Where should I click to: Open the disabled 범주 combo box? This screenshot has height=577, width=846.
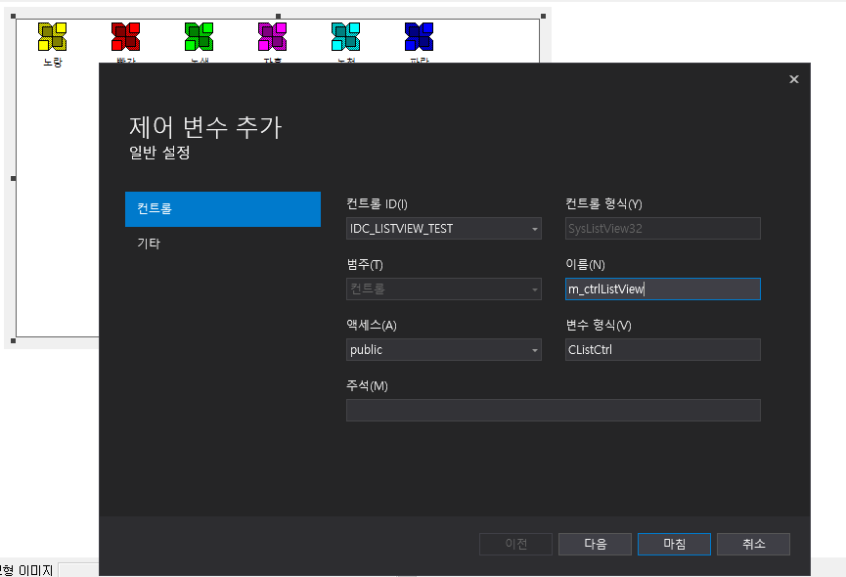click(x=443, y=289)
